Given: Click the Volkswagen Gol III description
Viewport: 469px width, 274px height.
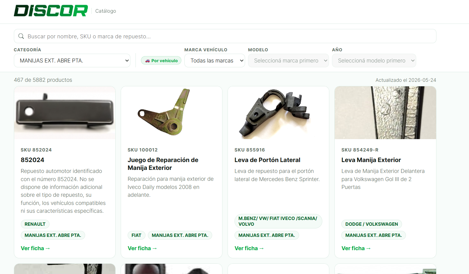Looking at the screenshot, I should [x=383, y=179].
